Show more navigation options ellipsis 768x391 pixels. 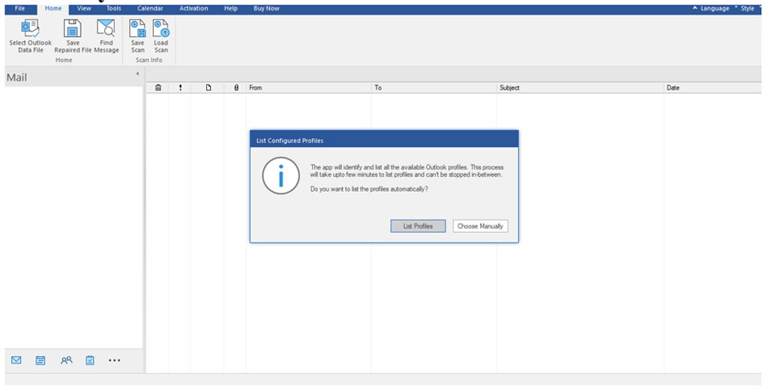tap(115, 360)
